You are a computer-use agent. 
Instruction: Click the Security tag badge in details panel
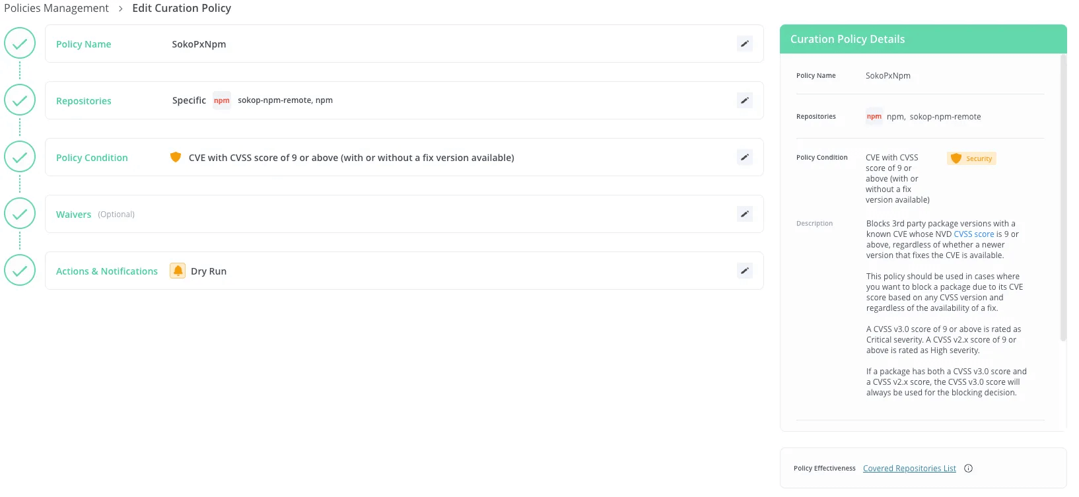971,158
